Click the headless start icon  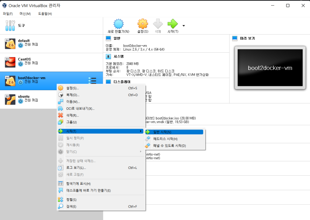(x=148, y=139)
